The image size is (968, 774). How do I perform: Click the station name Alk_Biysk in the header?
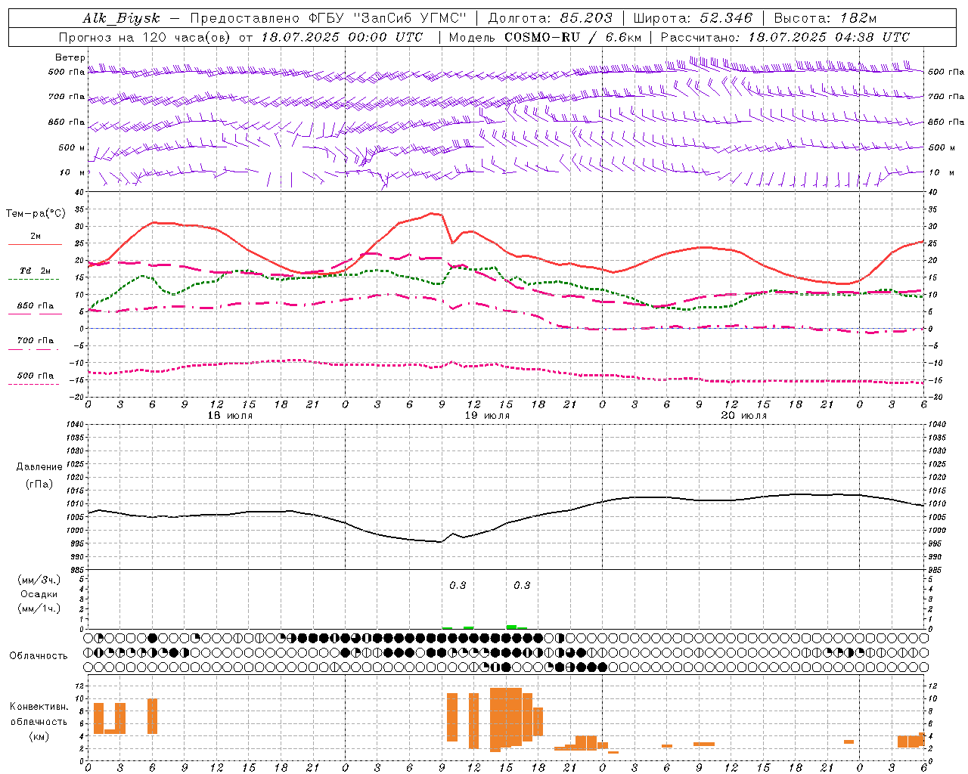click(x=121, y=18)
